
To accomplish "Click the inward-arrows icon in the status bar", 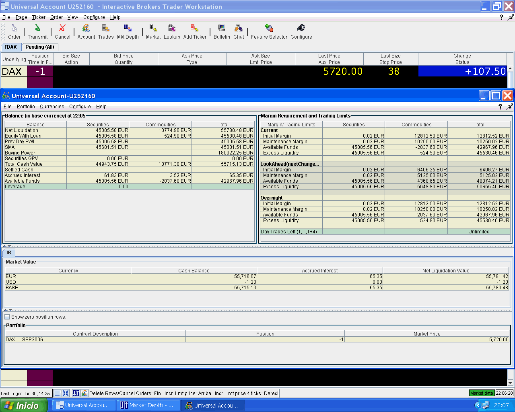I will pos(66,393).
